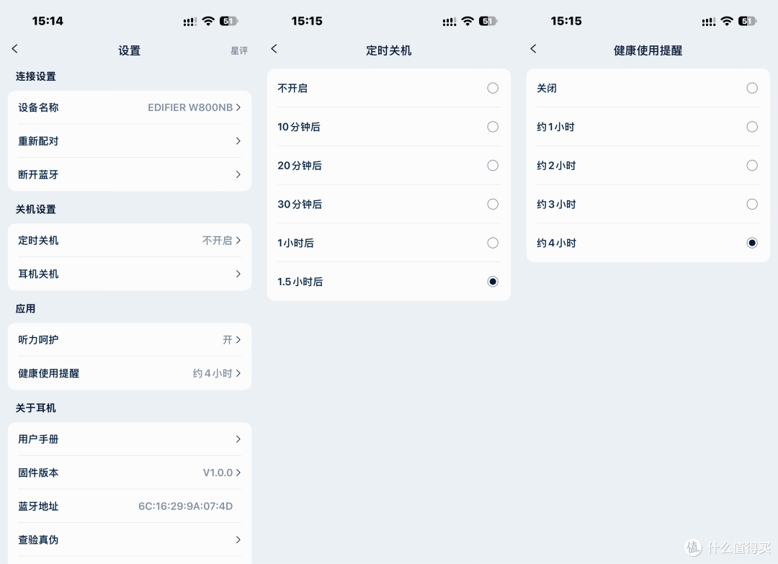The width and height of the screenshot is (778, 564).
Task: Tap 定时关机 label in settings list
Action: coord(38,241)
